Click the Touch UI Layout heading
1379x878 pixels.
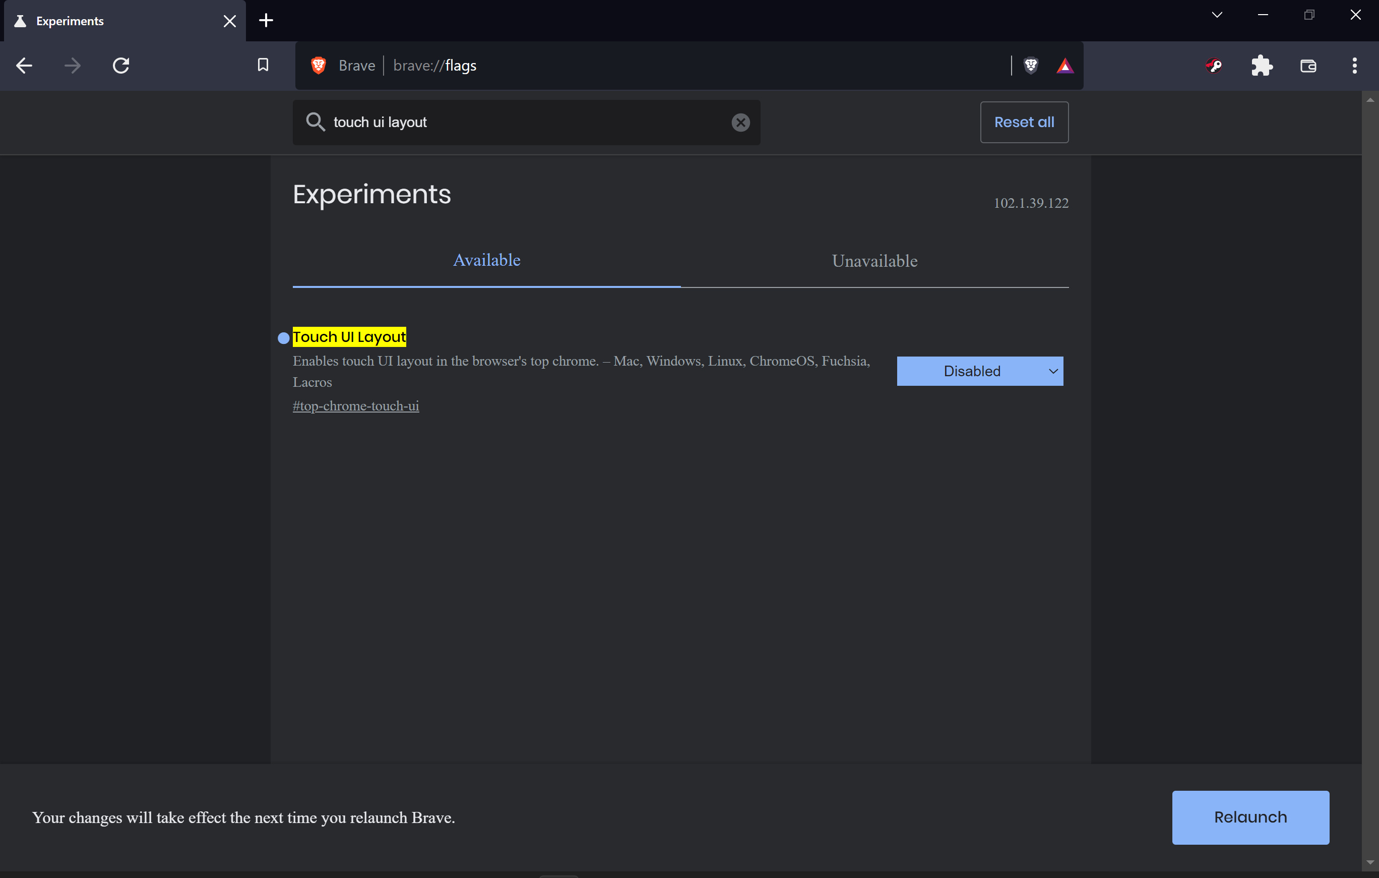(349, 337)
